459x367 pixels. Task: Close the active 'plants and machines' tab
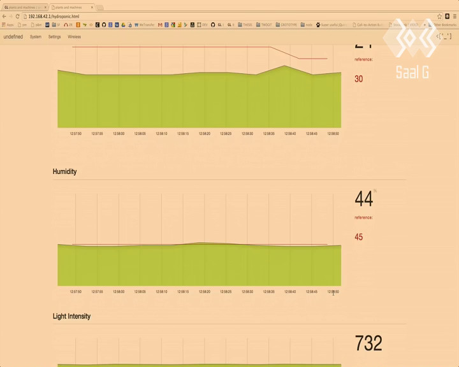(92, 7)
